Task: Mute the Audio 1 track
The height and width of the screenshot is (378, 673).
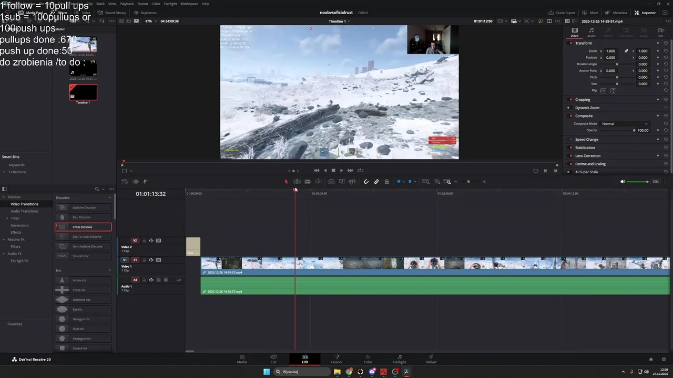Action: click(166, 280)
